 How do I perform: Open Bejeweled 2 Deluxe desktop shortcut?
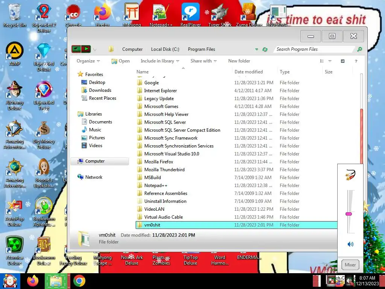[44, 18]
